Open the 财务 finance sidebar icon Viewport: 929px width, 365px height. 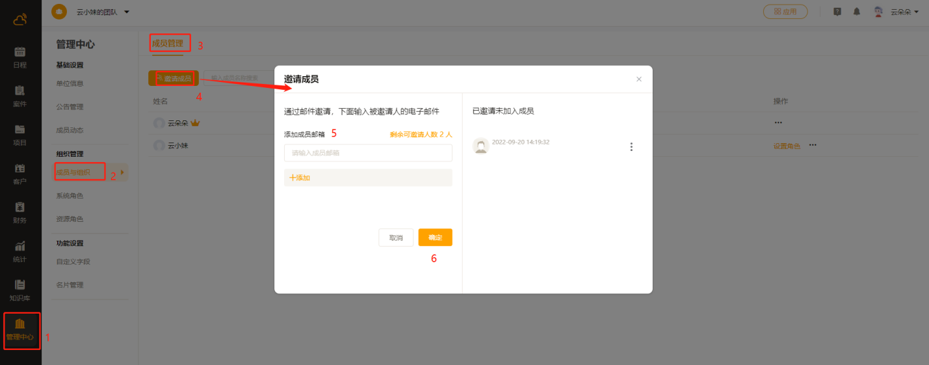point(20,212)
